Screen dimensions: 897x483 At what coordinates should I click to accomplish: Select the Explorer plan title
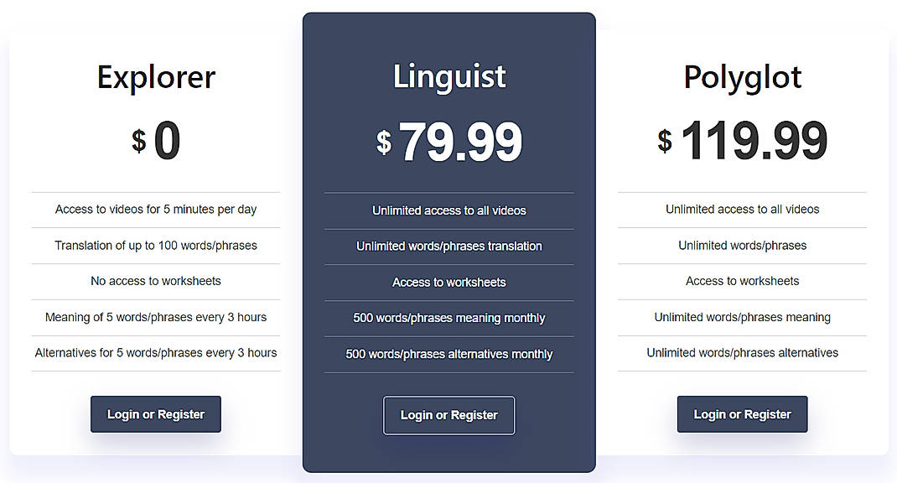pyautogui.click(x=155, y=76)
